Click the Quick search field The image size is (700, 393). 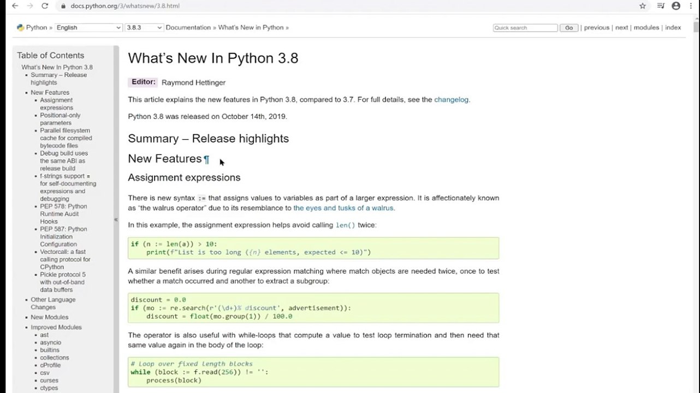click(x=525, y=28)
